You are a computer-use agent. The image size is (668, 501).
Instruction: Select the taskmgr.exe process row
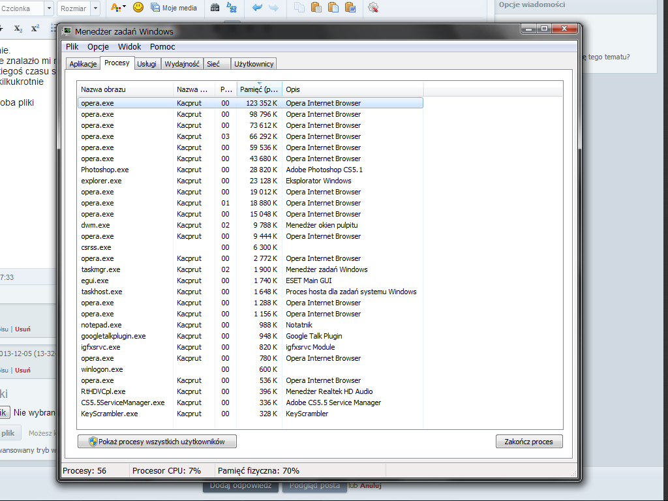point(250,269)
